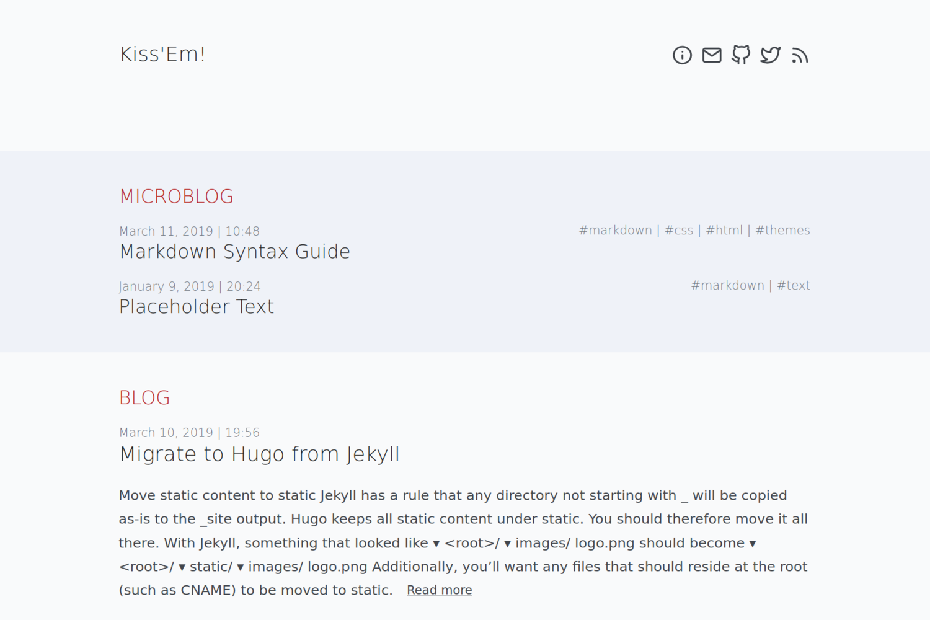930x620 pixels.
Task: Open Migrate to Hugo from Jekyll post
Action: click(260, 454)
